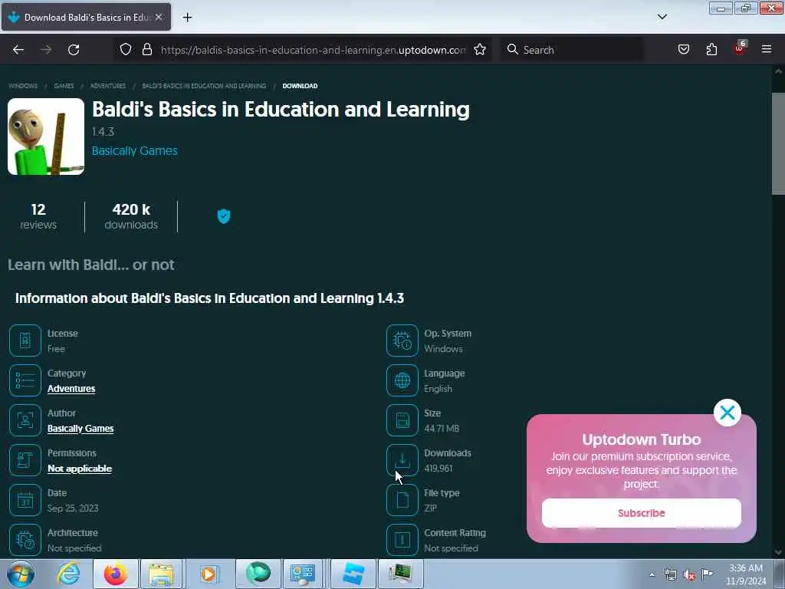Click the taskbar clock showing 3:36 AM
This screenshot has width=785, height=589.
pyautogui.click(x=746, y=574)
